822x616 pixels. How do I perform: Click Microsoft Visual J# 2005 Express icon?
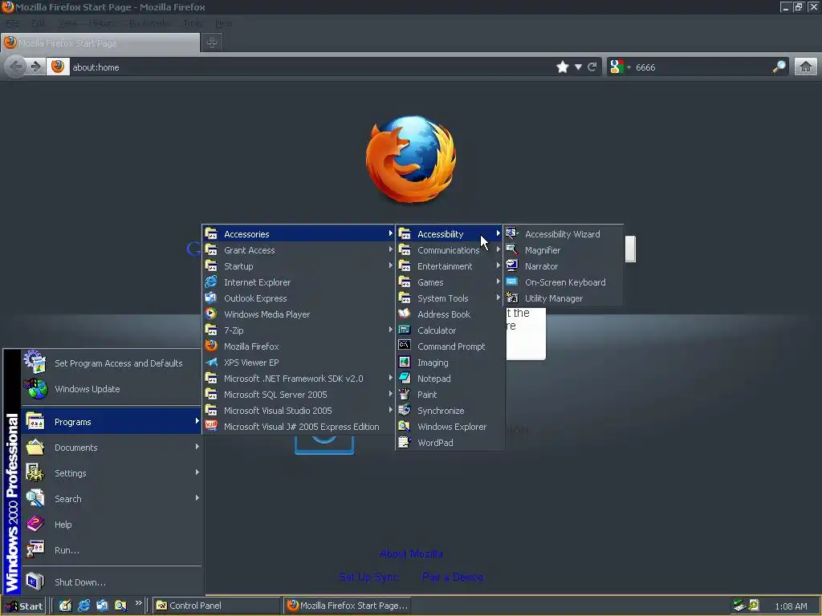click(211, 426)
